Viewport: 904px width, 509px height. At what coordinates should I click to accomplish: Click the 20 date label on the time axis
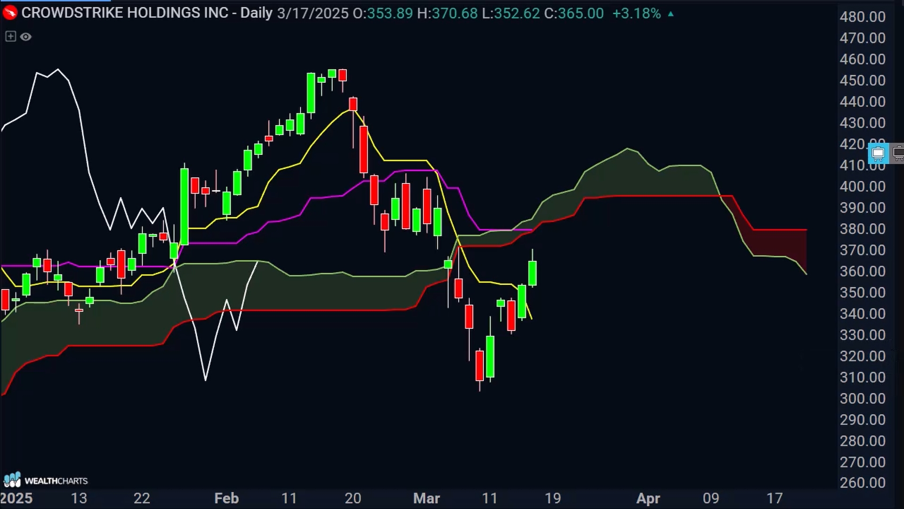tap(353, 498)
